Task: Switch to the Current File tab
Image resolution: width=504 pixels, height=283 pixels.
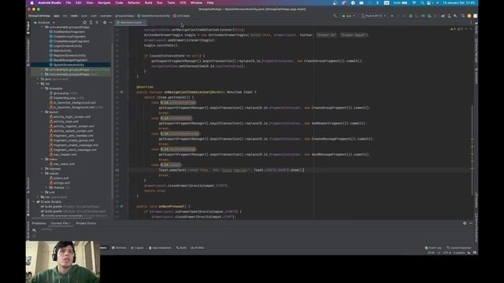Action: click(61, 223)
